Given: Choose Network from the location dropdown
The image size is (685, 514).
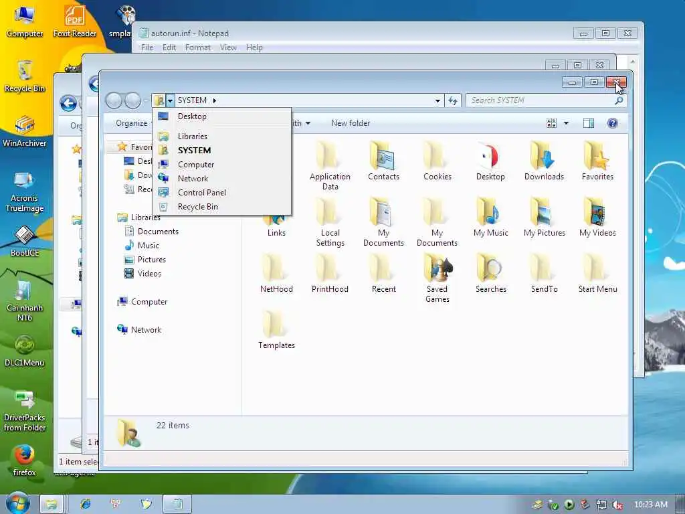Looking at the screenshot, I should tap(222, 178).
